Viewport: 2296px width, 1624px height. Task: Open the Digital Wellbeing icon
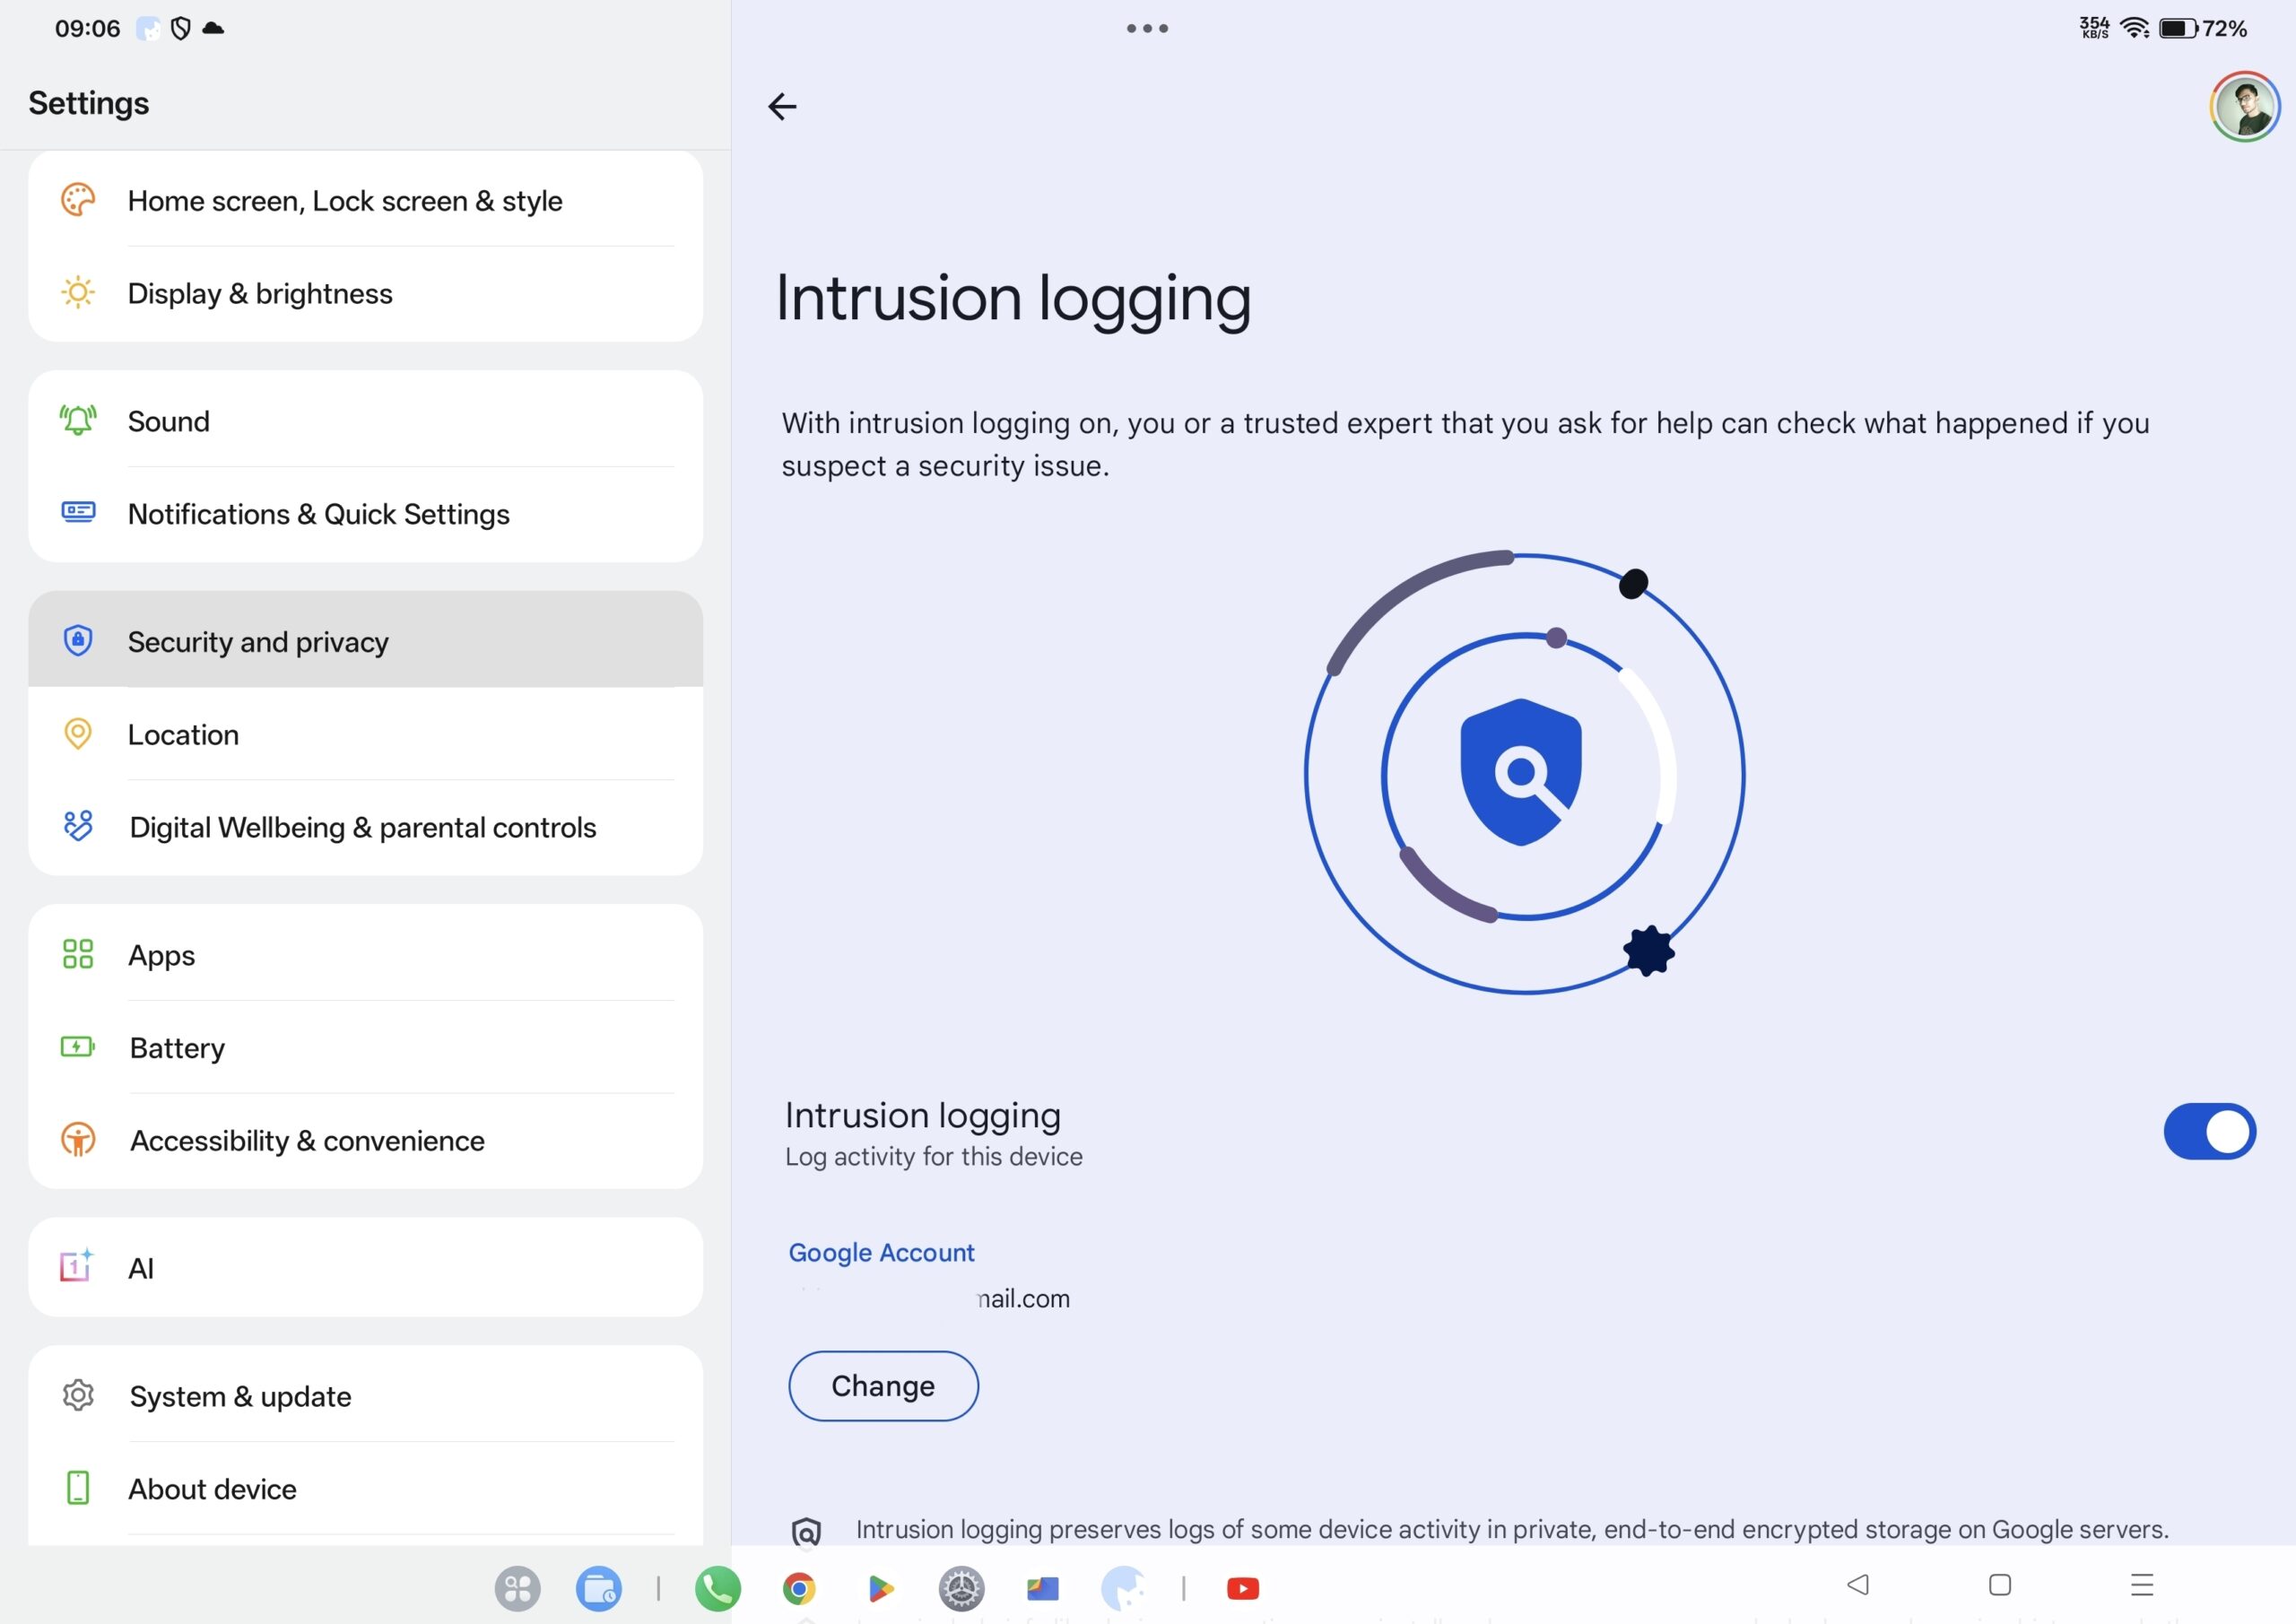coord(77,827)
